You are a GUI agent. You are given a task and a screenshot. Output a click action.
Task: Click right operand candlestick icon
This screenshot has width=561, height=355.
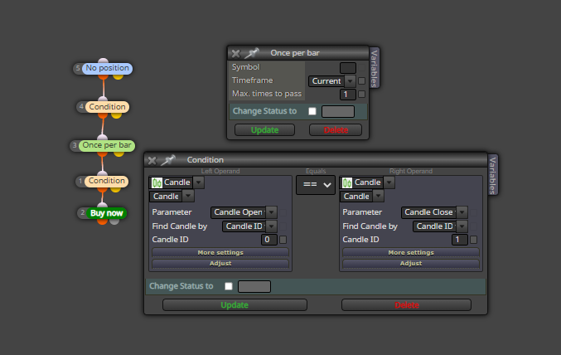[347, 182]
